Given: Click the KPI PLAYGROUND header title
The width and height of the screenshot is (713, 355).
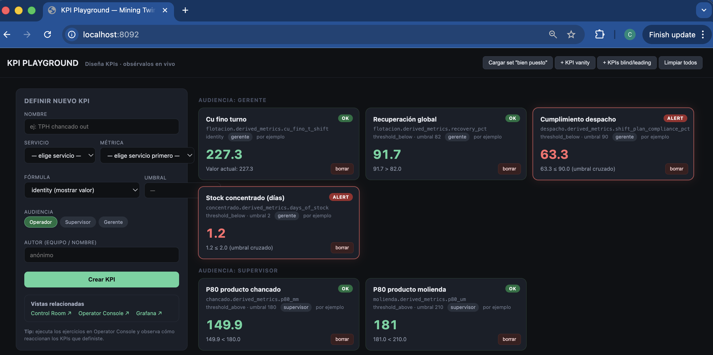Looking at the screenshot, I should (x=43, y=63).
